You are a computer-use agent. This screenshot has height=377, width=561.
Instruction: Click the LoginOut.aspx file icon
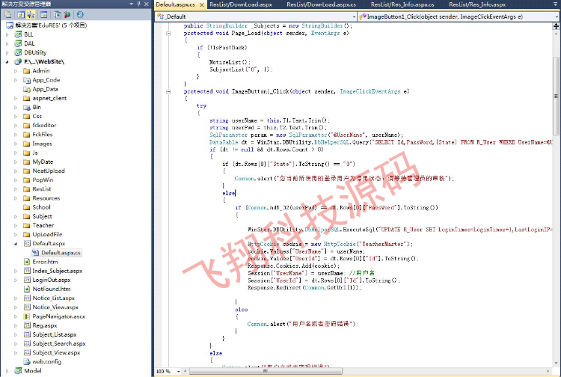26,280
